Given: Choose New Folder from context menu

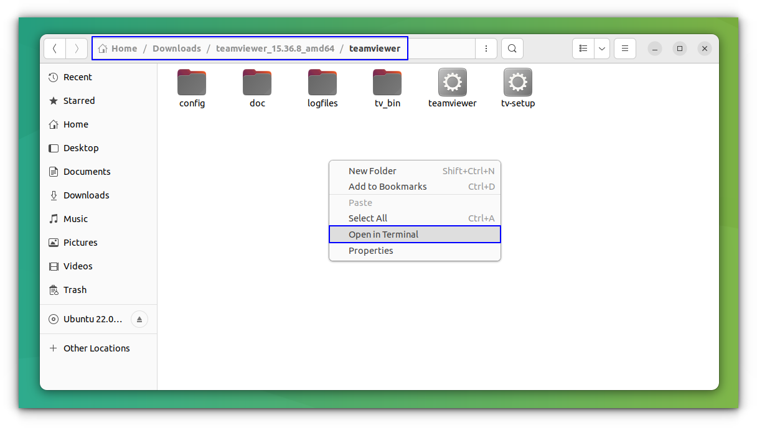Looking at the screenshot, I should (x=415, y=171).
